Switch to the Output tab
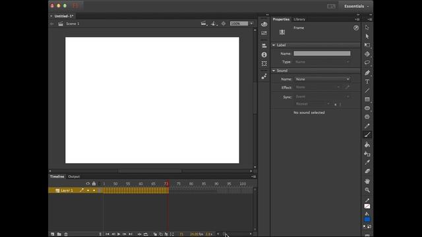This screenshot has height=237, width=422. (x=74, y=176)
